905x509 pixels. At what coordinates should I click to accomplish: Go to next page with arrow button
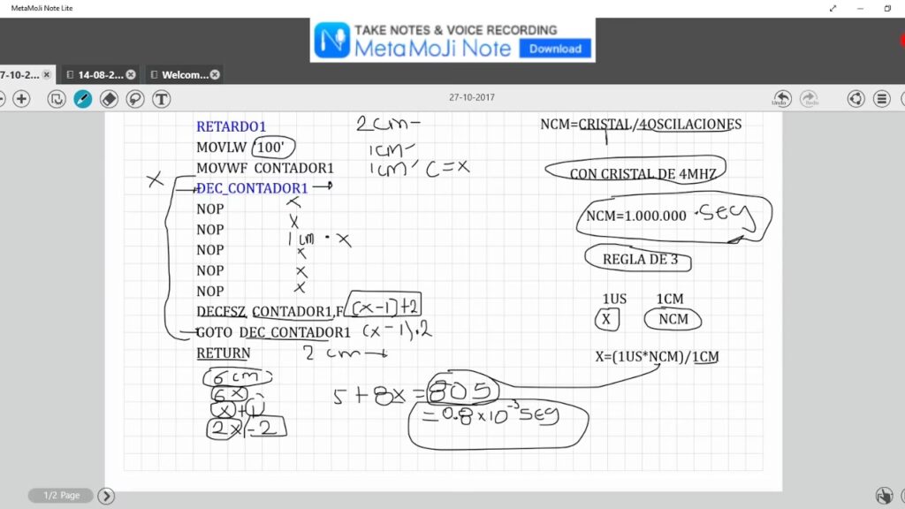pos(106,496)
